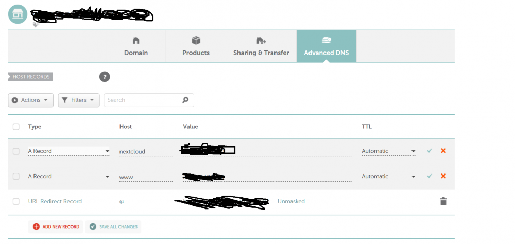Click the search magnifier icon
The height and width of the screenshot is (244, 515).
pos(185,100)
